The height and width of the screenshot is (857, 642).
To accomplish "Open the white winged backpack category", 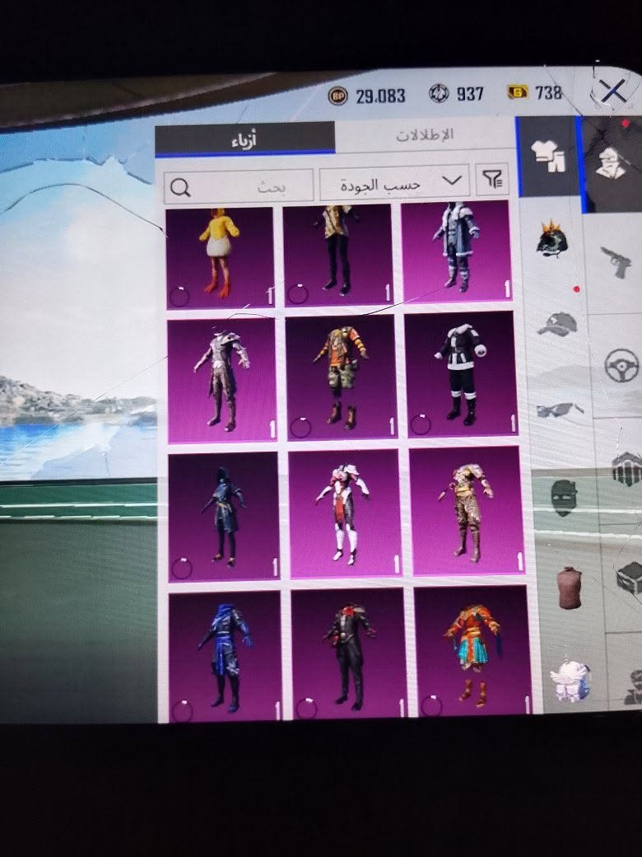I will (570, 681).
